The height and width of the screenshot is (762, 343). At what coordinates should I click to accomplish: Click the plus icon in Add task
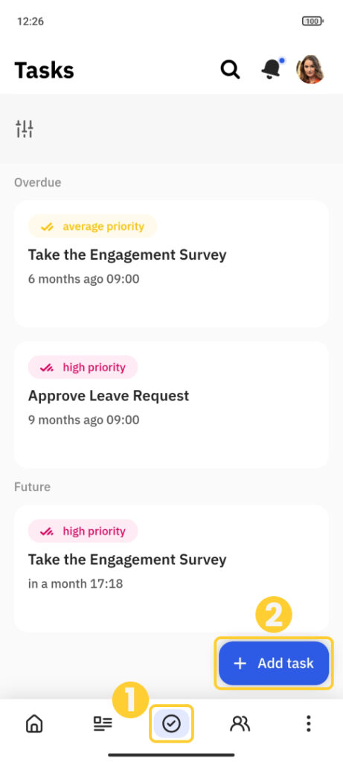[240, 663]
